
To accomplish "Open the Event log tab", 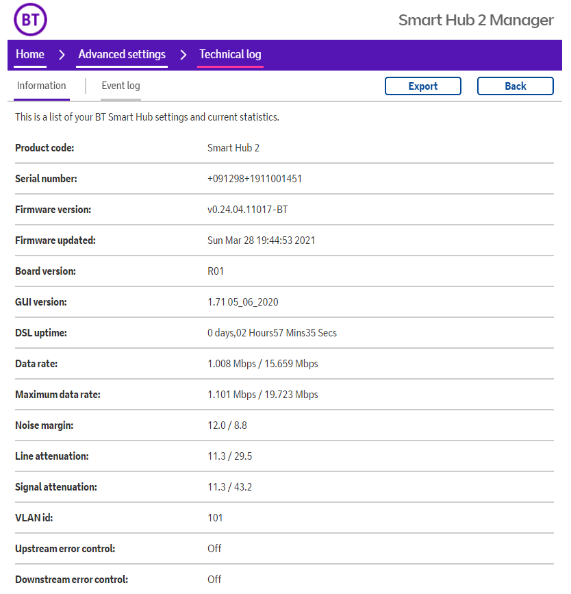I will (120, 86).
